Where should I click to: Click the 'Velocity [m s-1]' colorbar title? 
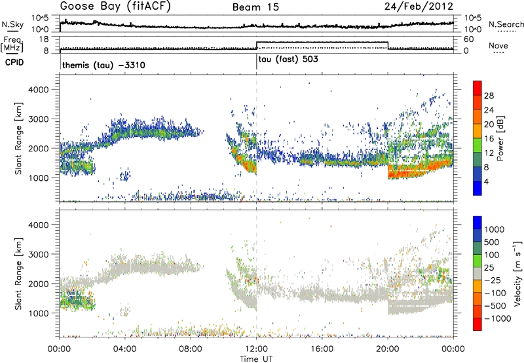(x=517, y=273)
